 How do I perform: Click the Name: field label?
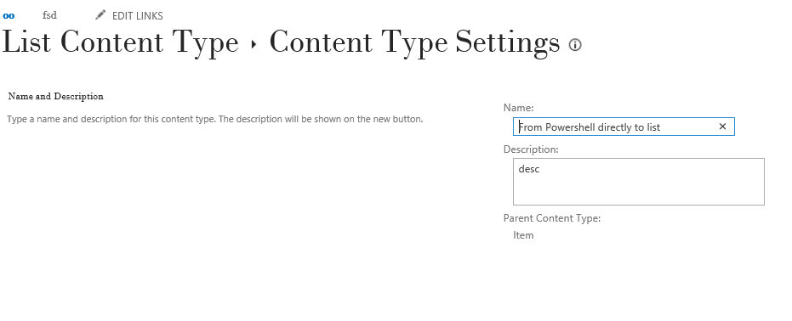518,108
